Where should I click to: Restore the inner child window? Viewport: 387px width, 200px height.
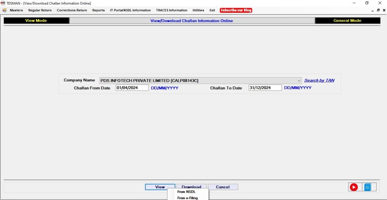[x=378, y=10]
